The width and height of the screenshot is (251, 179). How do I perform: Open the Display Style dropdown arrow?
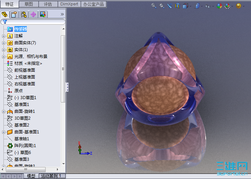(202, 7)
